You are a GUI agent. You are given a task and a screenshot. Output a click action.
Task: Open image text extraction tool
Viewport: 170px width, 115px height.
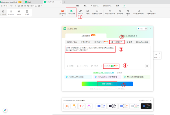tap(97, 12)
